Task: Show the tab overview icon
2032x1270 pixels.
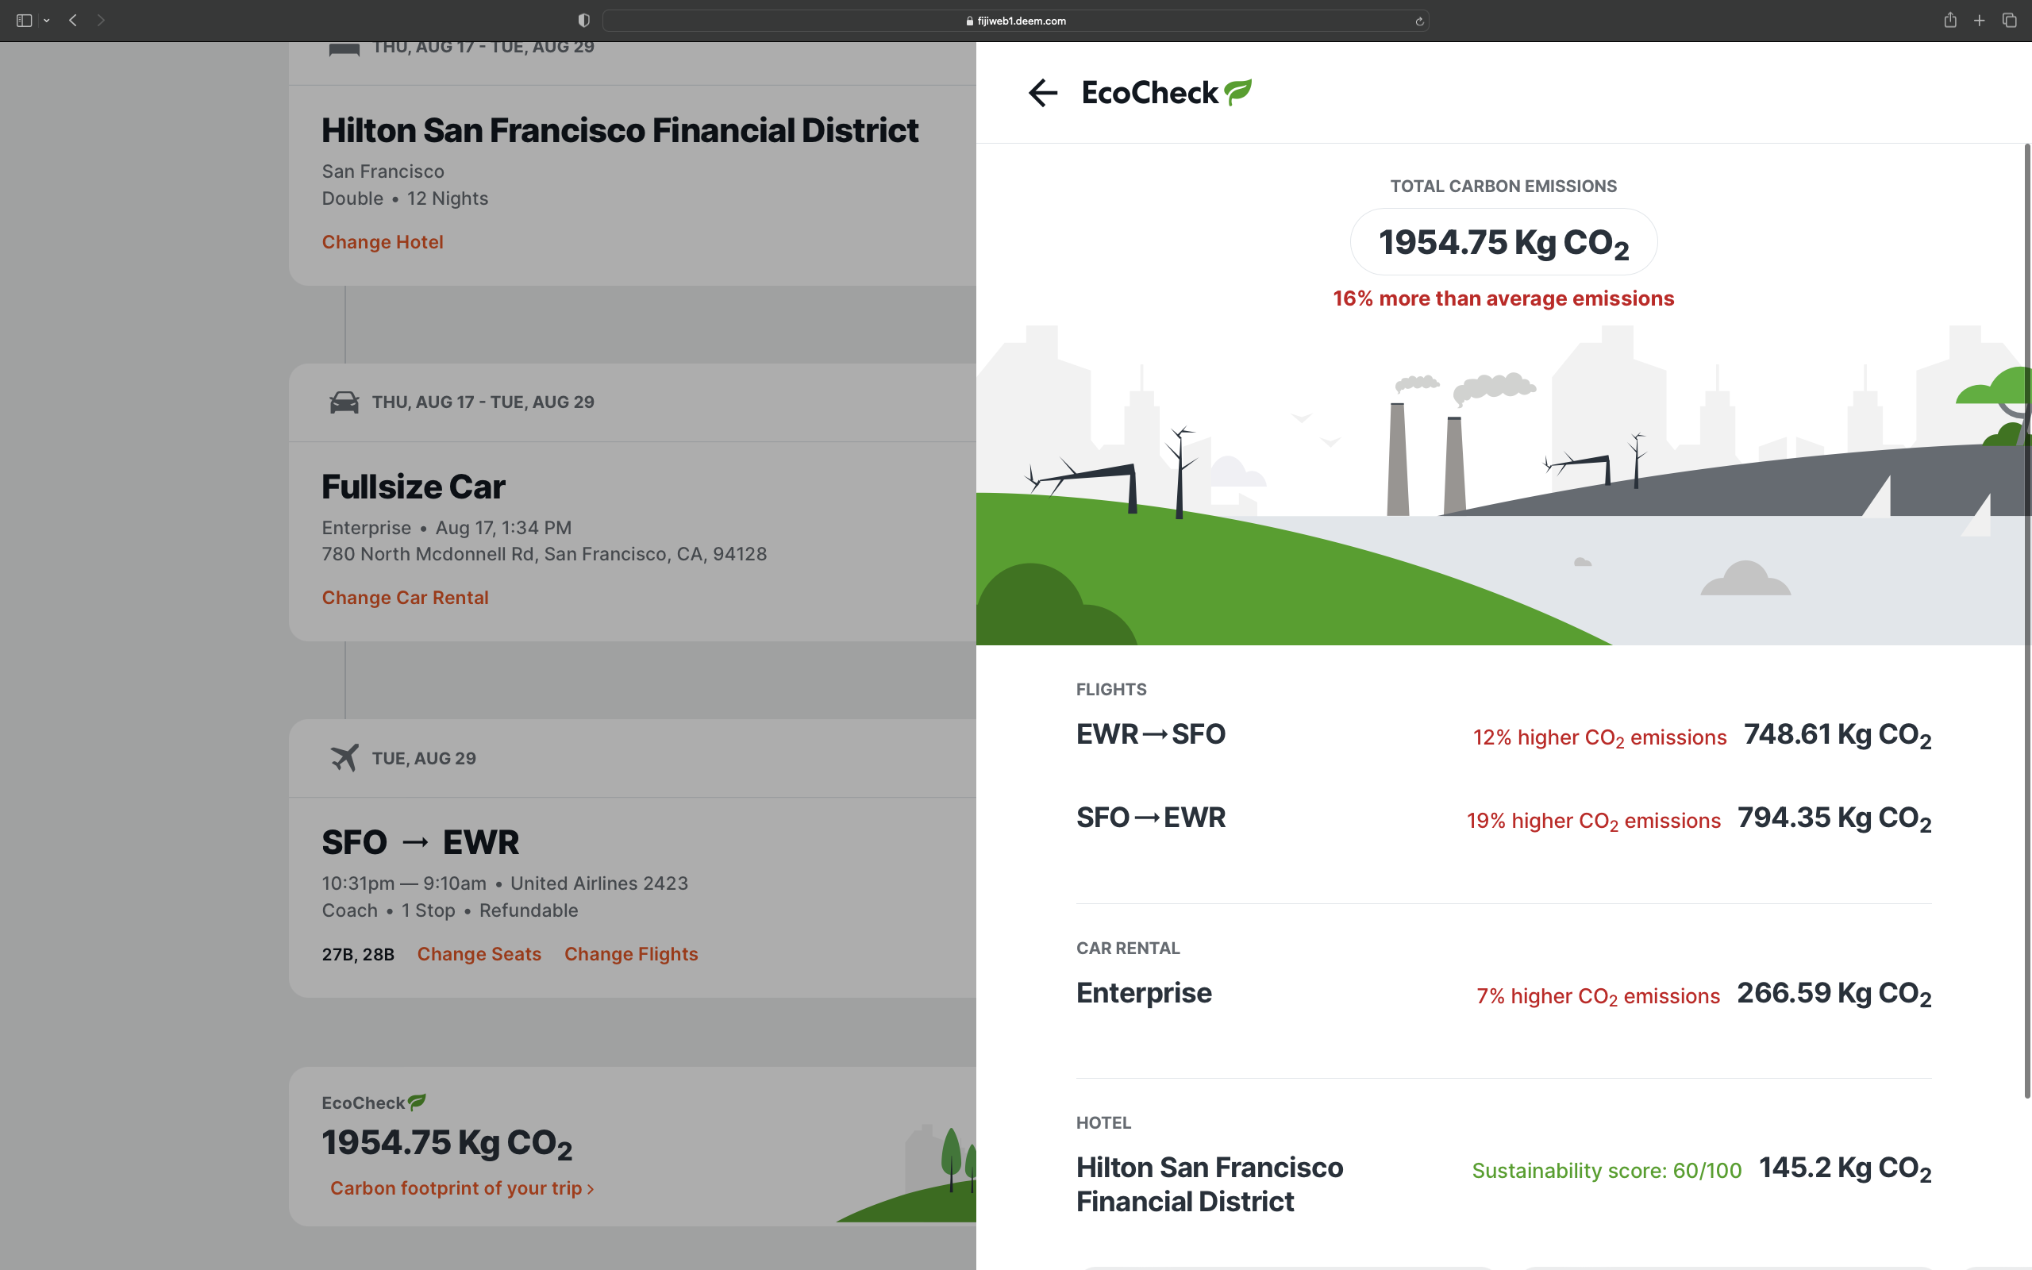Action: [x=2009, y=20]
